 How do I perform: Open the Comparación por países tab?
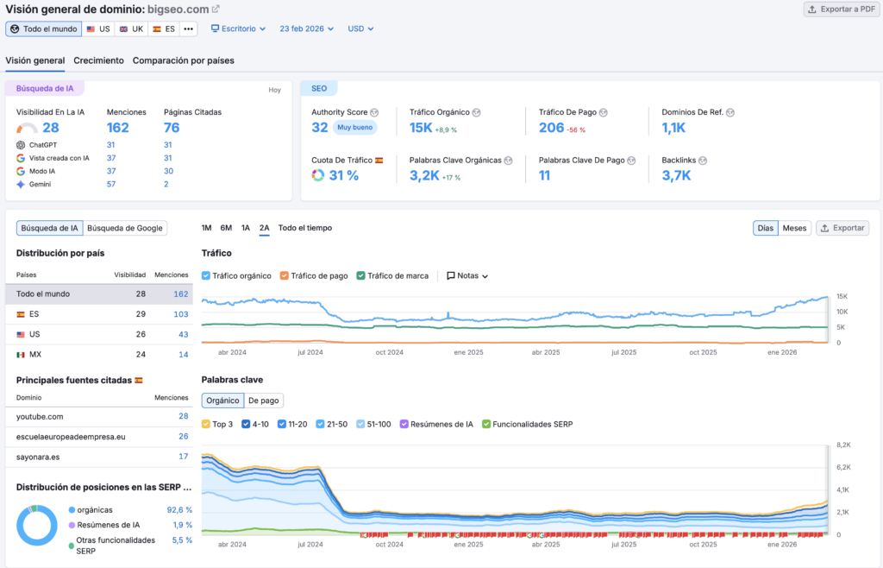[x=183, y=60]
